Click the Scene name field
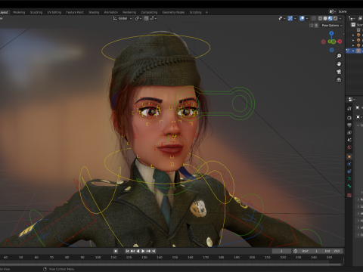Screen dimensions: 363x272 tap(349, 11)
